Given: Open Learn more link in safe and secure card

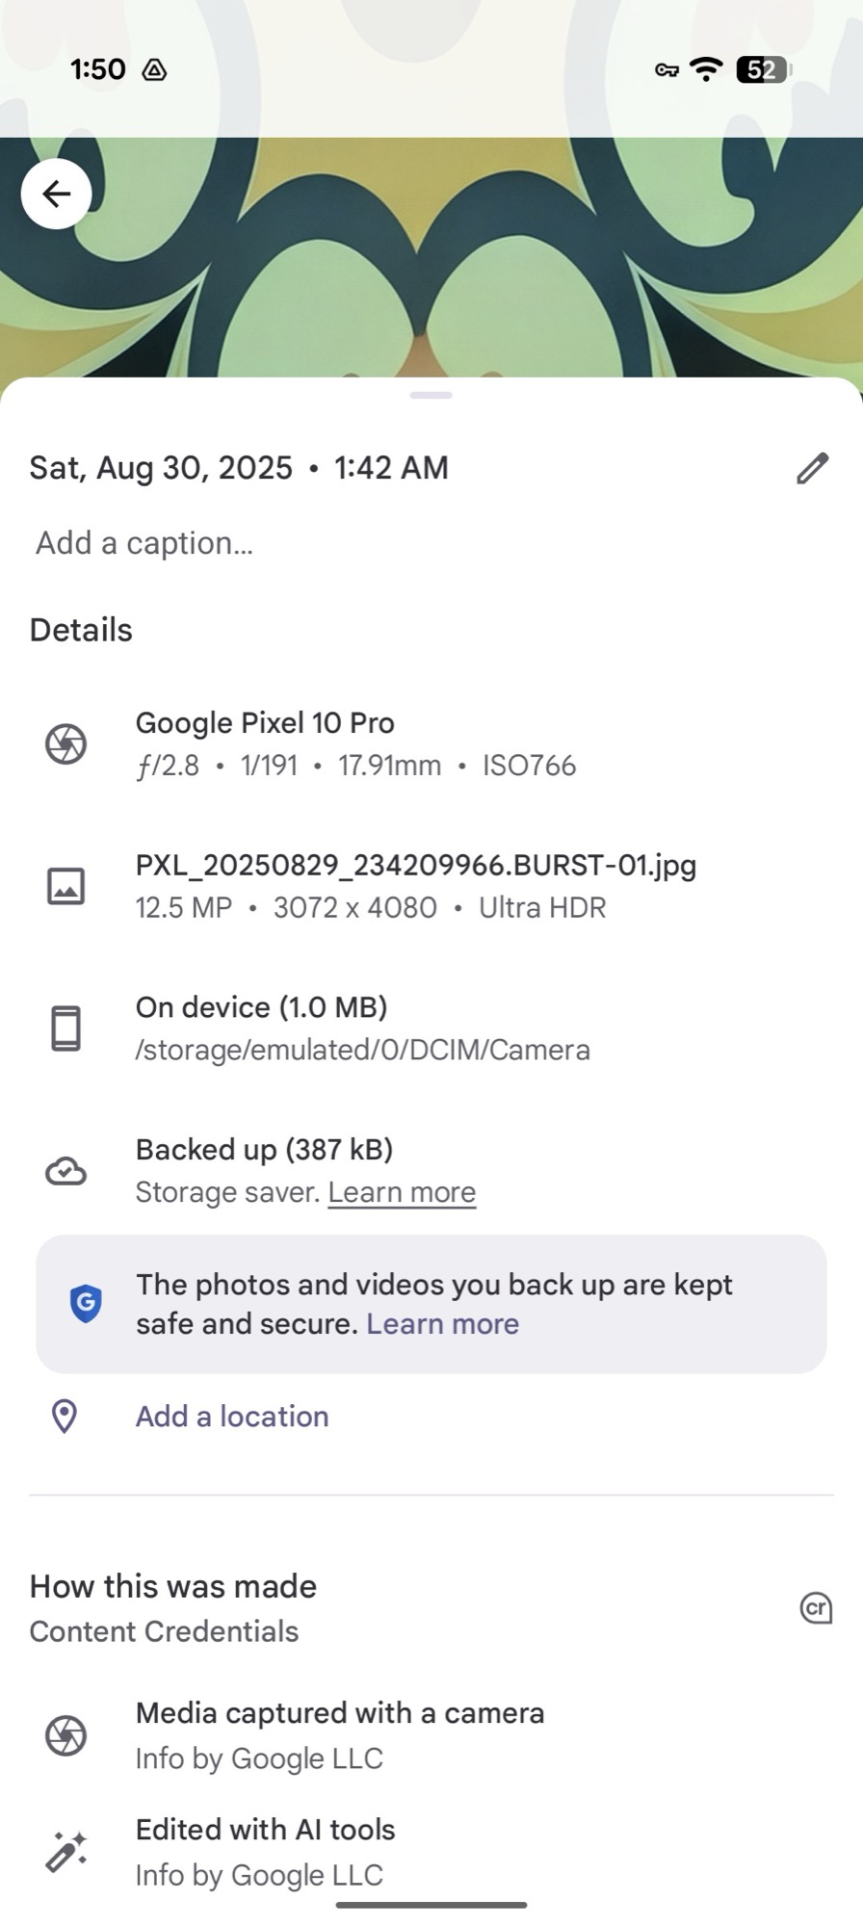Looking at the screenshot, I should 442,1324.
